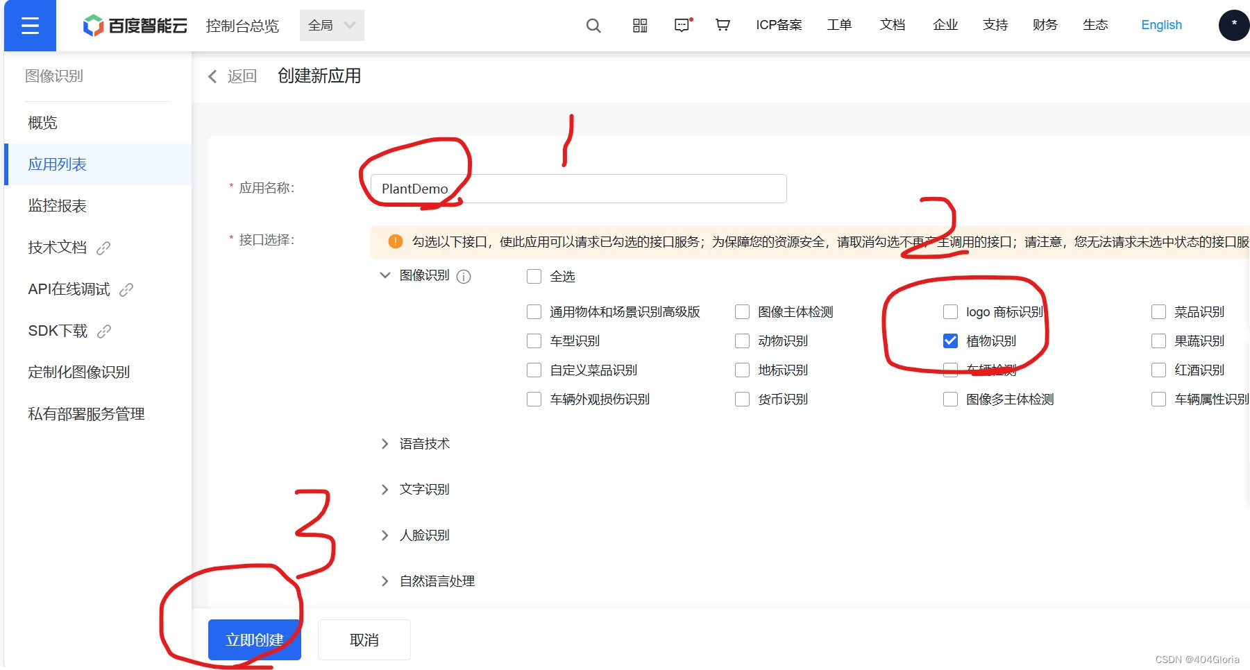Click the link icon beside 技术文档
This screenshot has width=1250, height=670.
(x=103, y=248)
